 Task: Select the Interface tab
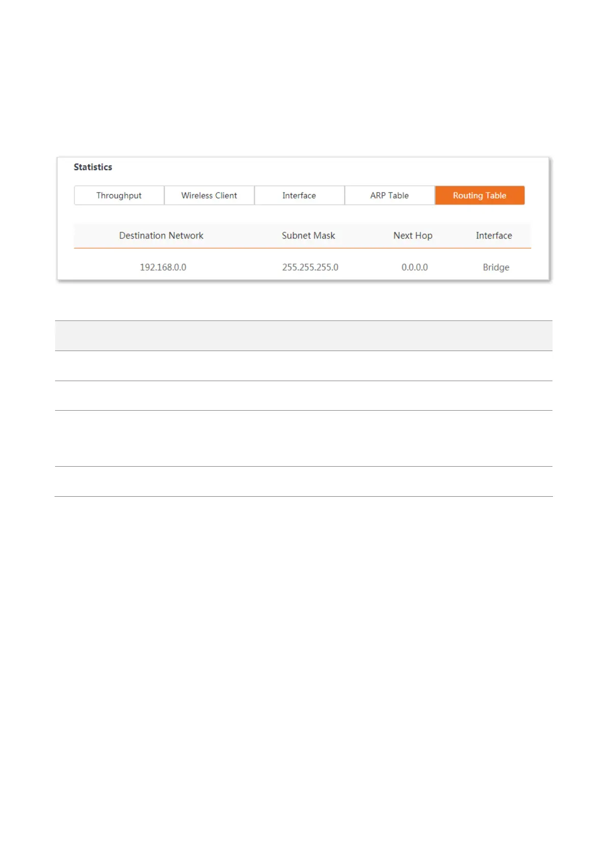point(299,195)
